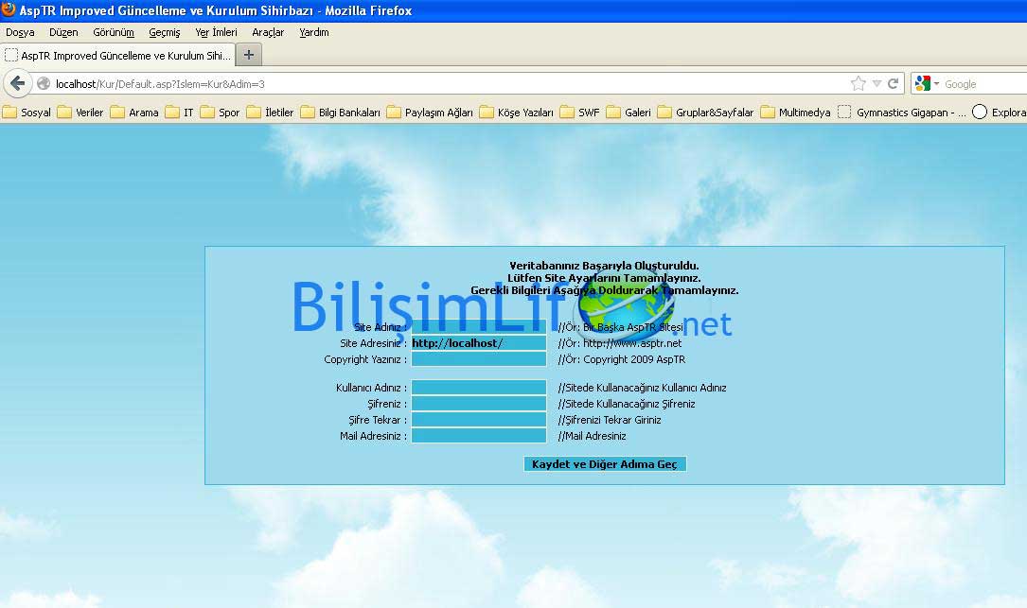Image resolution: width=1027 pixels, height=608 pixels.
Task: Open the Yardım menu
Action: 313,32
